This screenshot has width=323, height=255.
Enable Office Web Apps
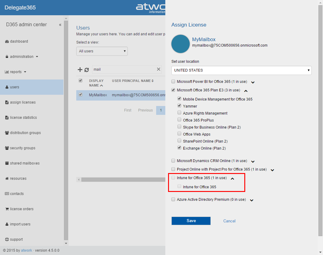(x=179, y=133)
